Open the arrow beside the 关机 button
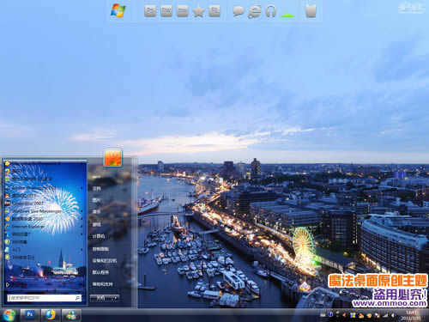The width and height of the screenshot is (429, 322). point(116,298)
